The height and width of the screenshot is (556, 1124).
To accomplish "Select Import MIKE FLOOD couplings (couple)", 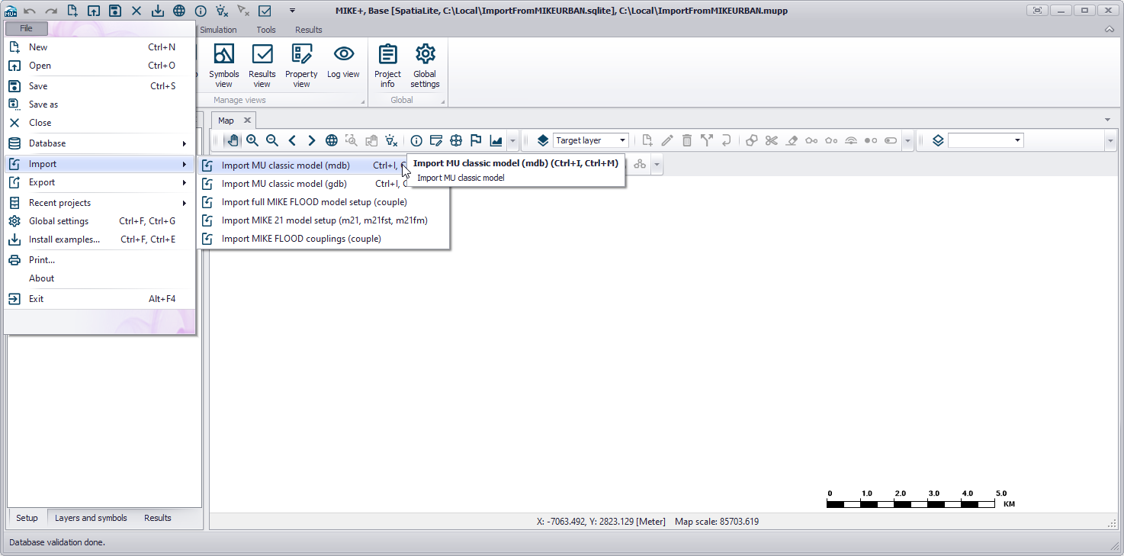I will [323, 239].
